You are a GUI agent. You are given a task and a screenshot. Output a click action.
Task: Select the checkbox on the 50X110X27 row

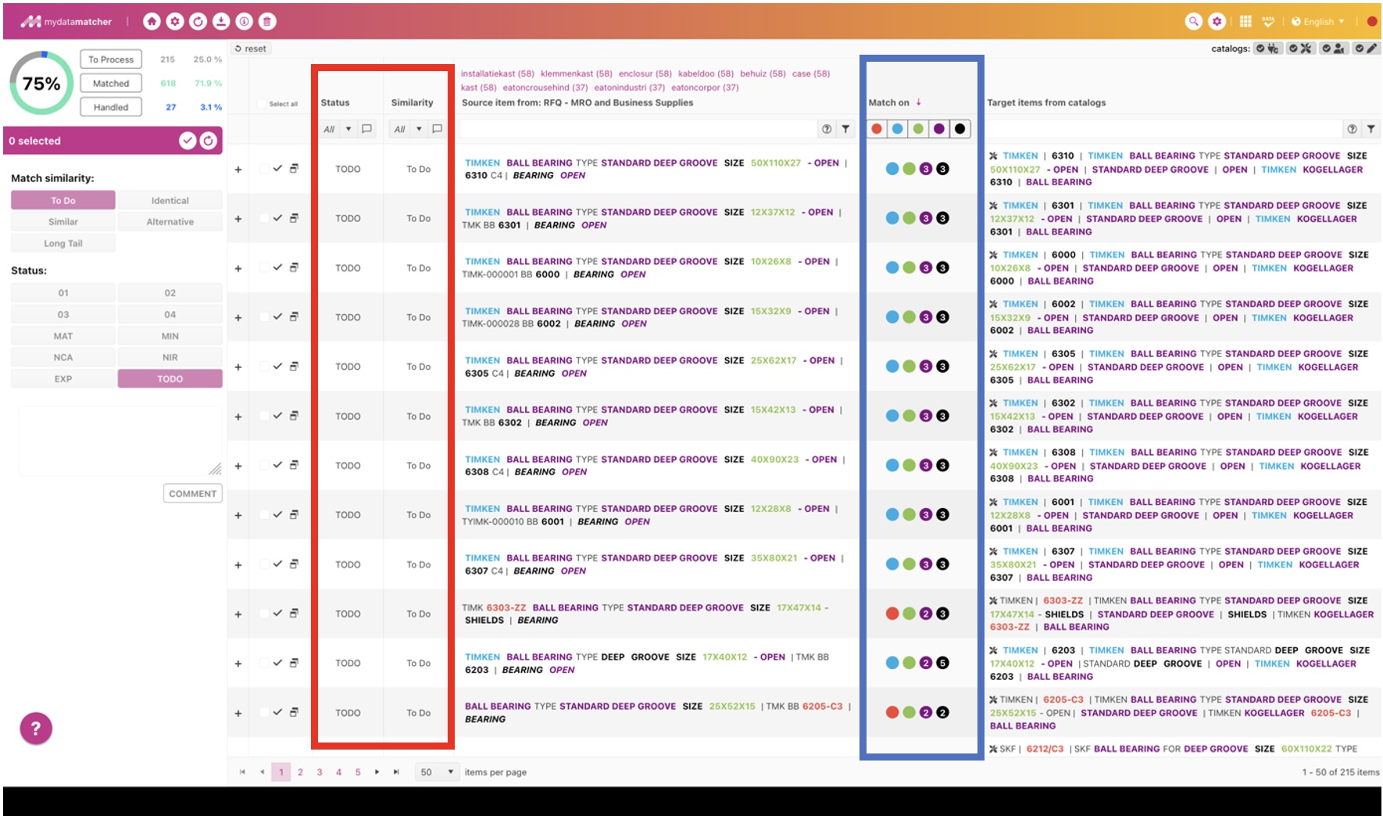tap(263, 169)
